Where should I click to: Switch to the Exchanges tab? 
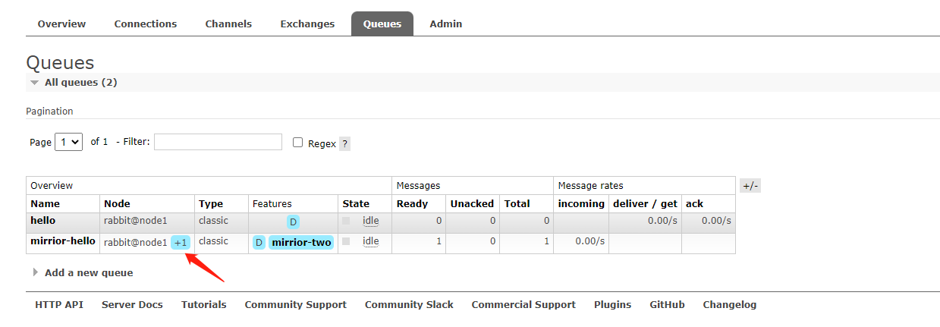307,24
